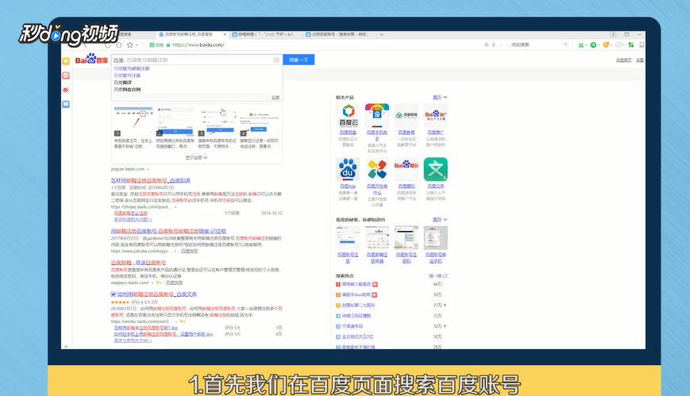Open first step thumbnail in jingyan result
Image resolution: width=690 pixels, height=396 pixels.
tap(133, 121)
